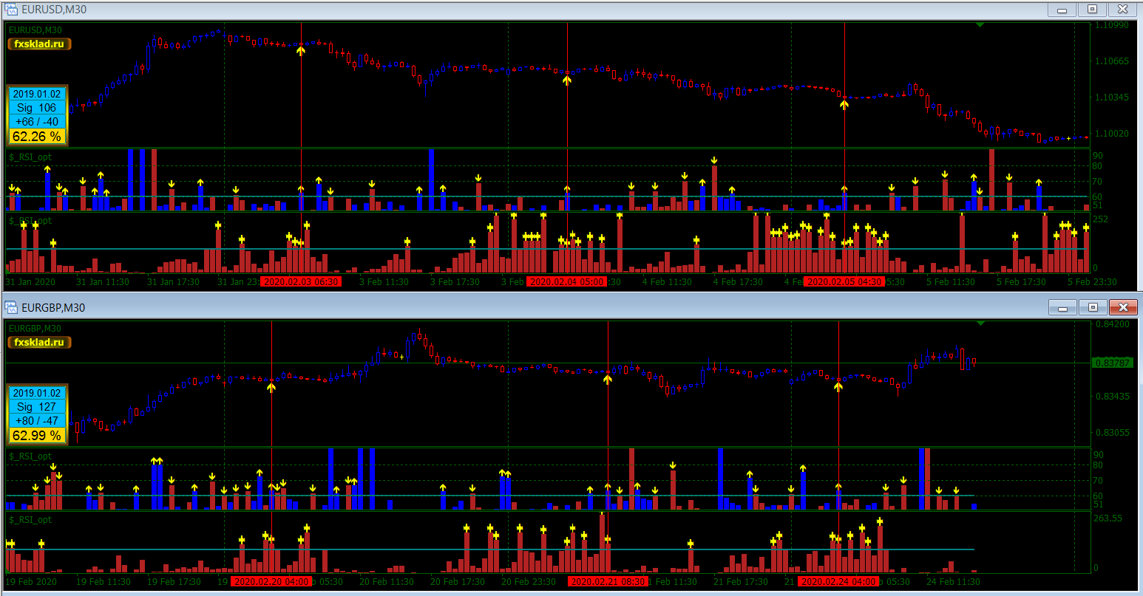The height and width of the screenshot is (596, 1143).
Task: Select the yellow signal arrow on the EURGBP 2020.02.21 08:30 line
Action: (x=608, y=379)
